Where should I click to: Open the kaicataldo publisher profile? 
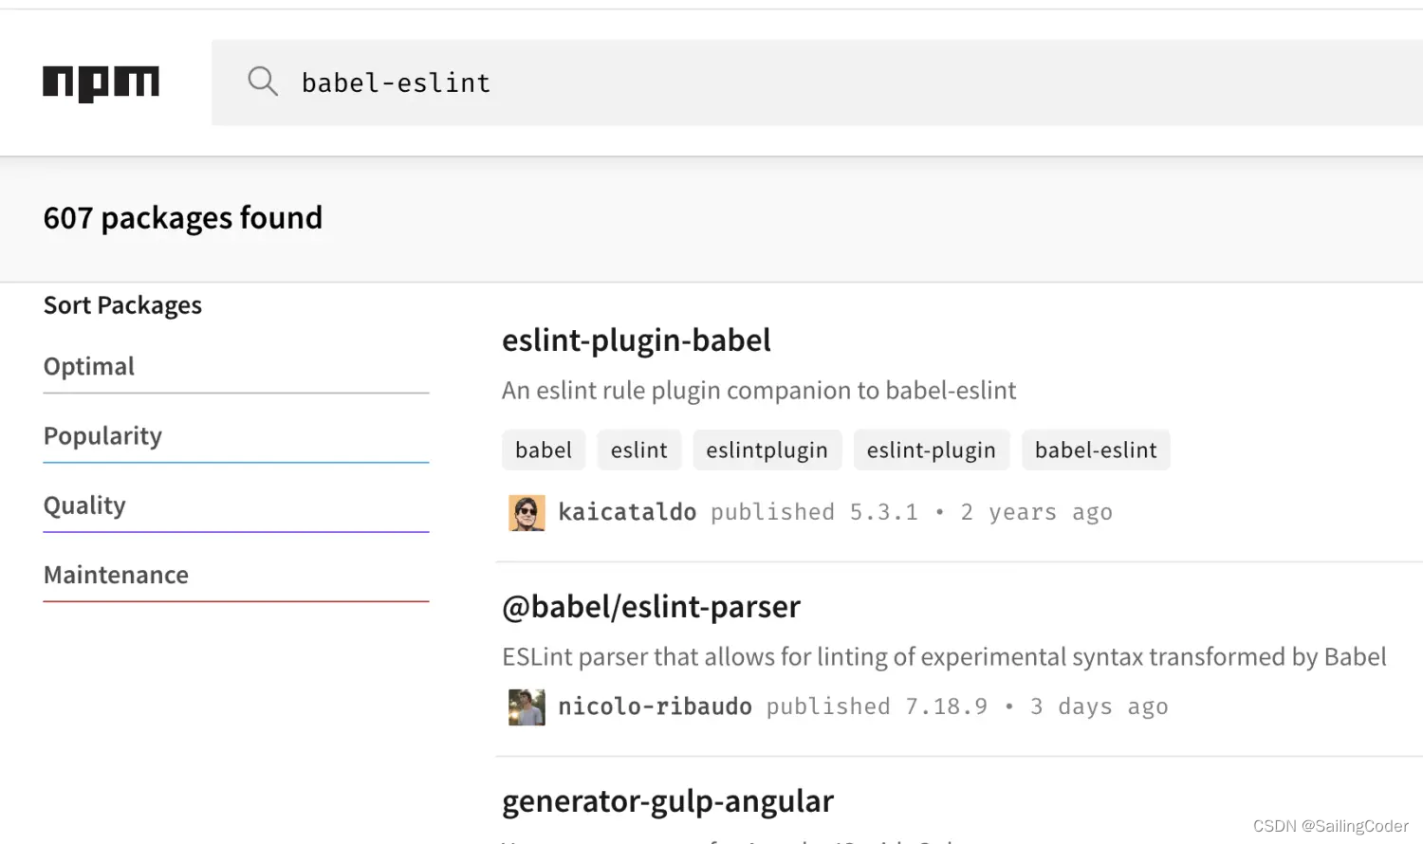(627, 512)
